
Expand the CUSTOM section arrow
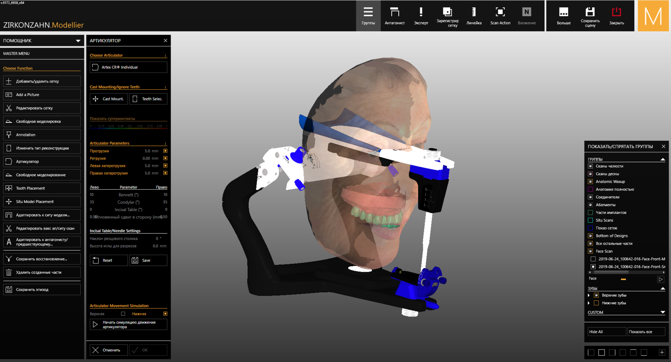663,313
